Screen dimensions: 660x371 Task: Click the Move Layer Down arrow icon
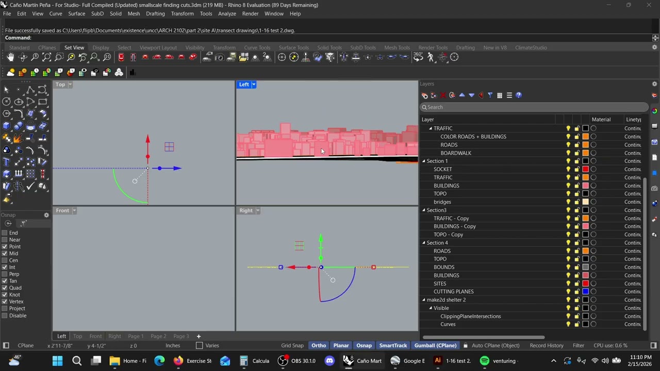(471, 95)
